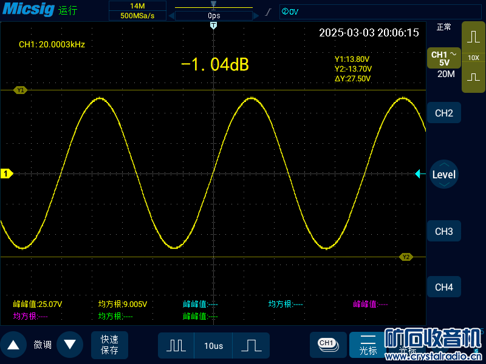Tap the time-position slider above 0ps
This screenshot has height=364, width=486.
tap(214, 6)
